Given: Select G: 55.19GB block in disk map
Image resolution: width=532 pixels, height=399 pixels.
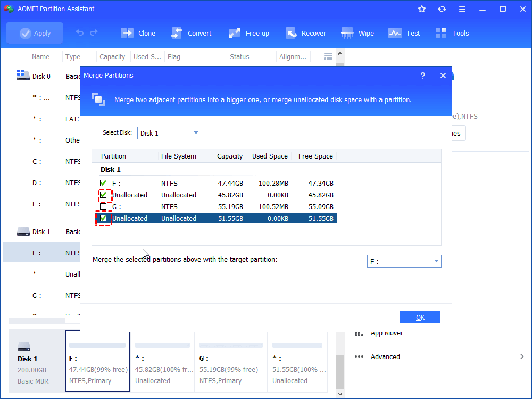Looking at the screenshot, I should (x=231, y=362).
